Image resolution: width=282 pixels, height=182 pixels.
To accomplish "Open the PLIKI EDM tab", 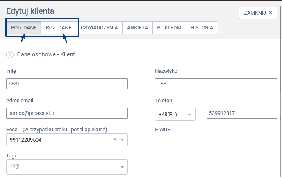I will point(169,28).
